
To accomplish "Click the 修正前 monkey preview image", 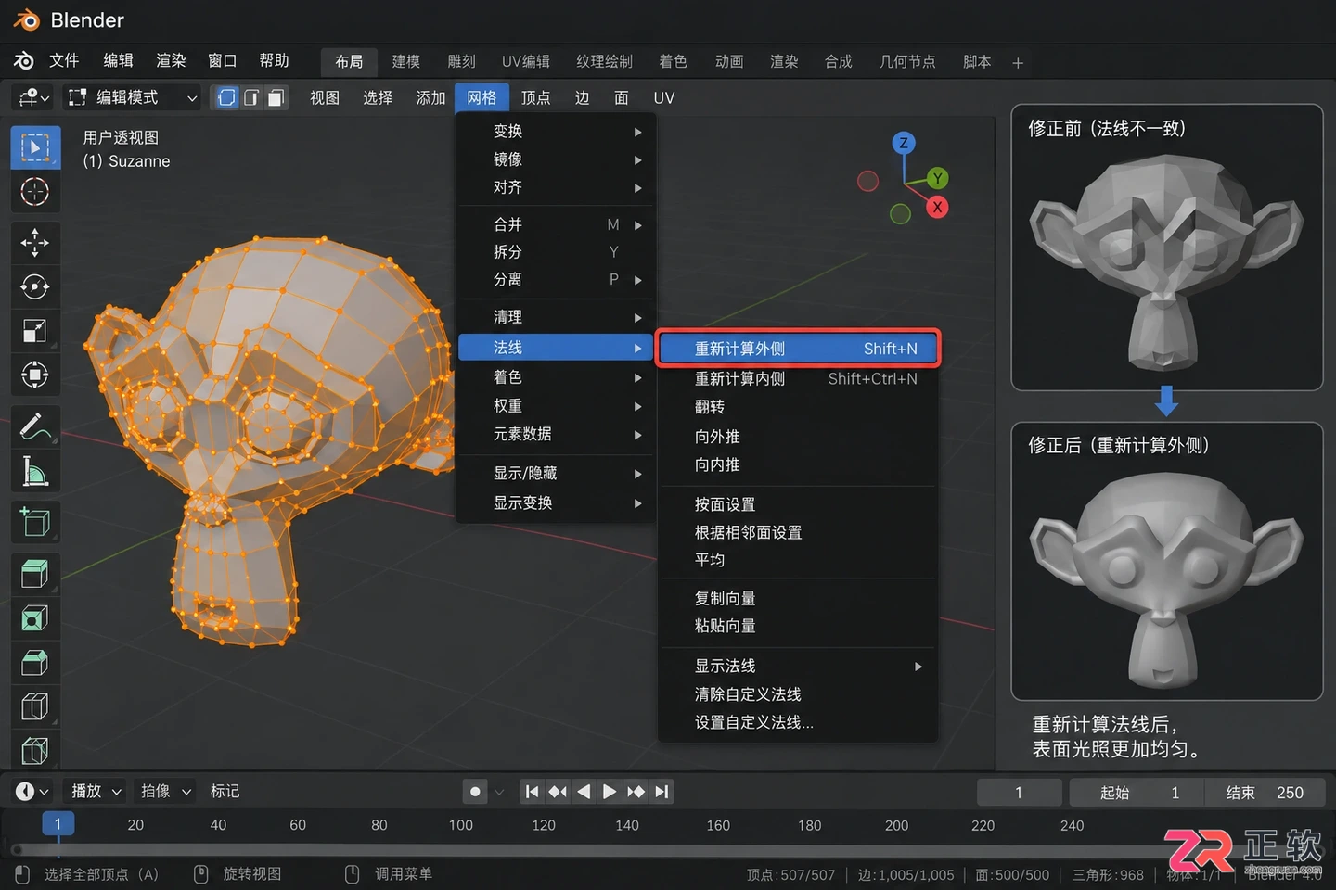I will (1166, 264).
